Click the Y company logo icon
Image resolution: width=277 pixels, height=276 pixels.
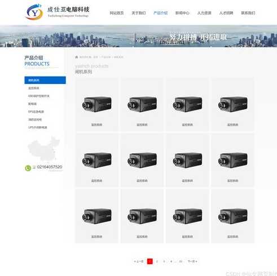pos(34,12)
